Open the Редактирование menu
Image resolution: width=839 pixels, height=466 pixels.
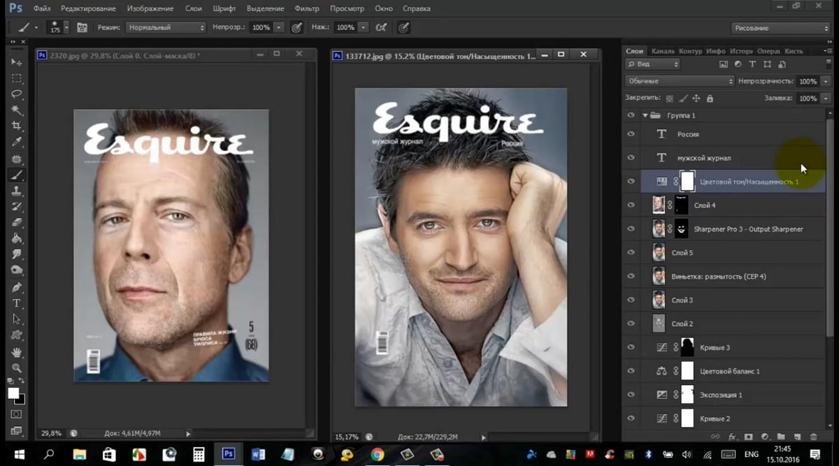tap(88, 8)
